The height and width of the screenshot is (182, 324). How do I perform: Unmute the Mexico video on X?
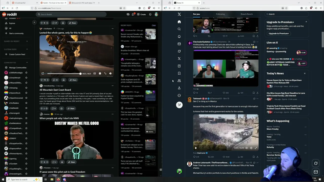pyautogui.click(x=247, y=148)
